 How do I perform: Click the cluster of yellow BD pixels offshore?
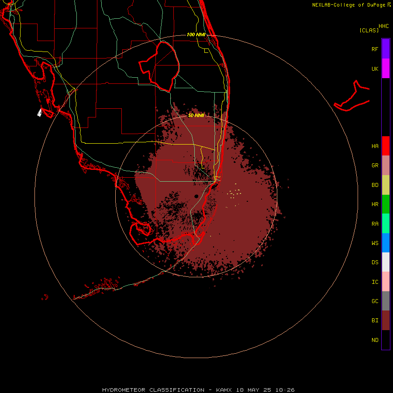(234, 193)
